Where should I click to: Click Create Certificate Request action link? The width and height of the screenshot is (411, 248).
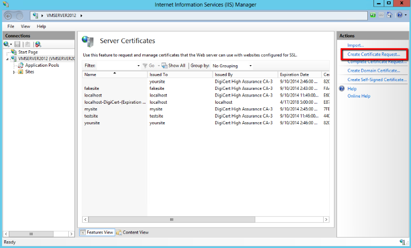(373, 54)
